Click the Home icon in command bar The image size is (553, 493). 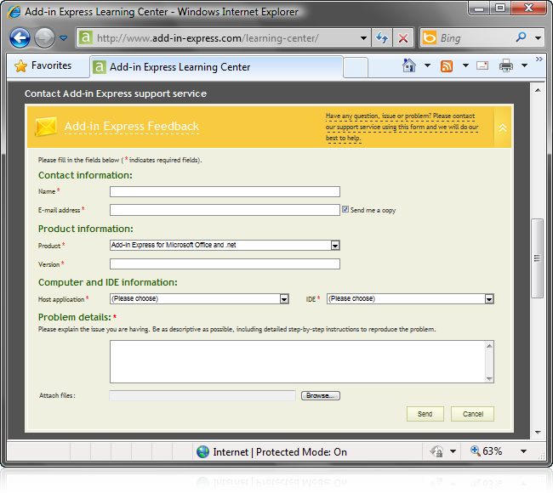pos(409,65)
